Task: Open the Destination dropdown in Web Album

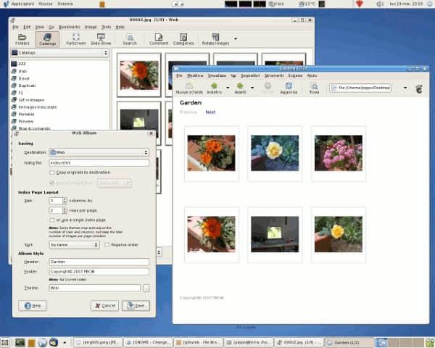Action: pos(98,152)
